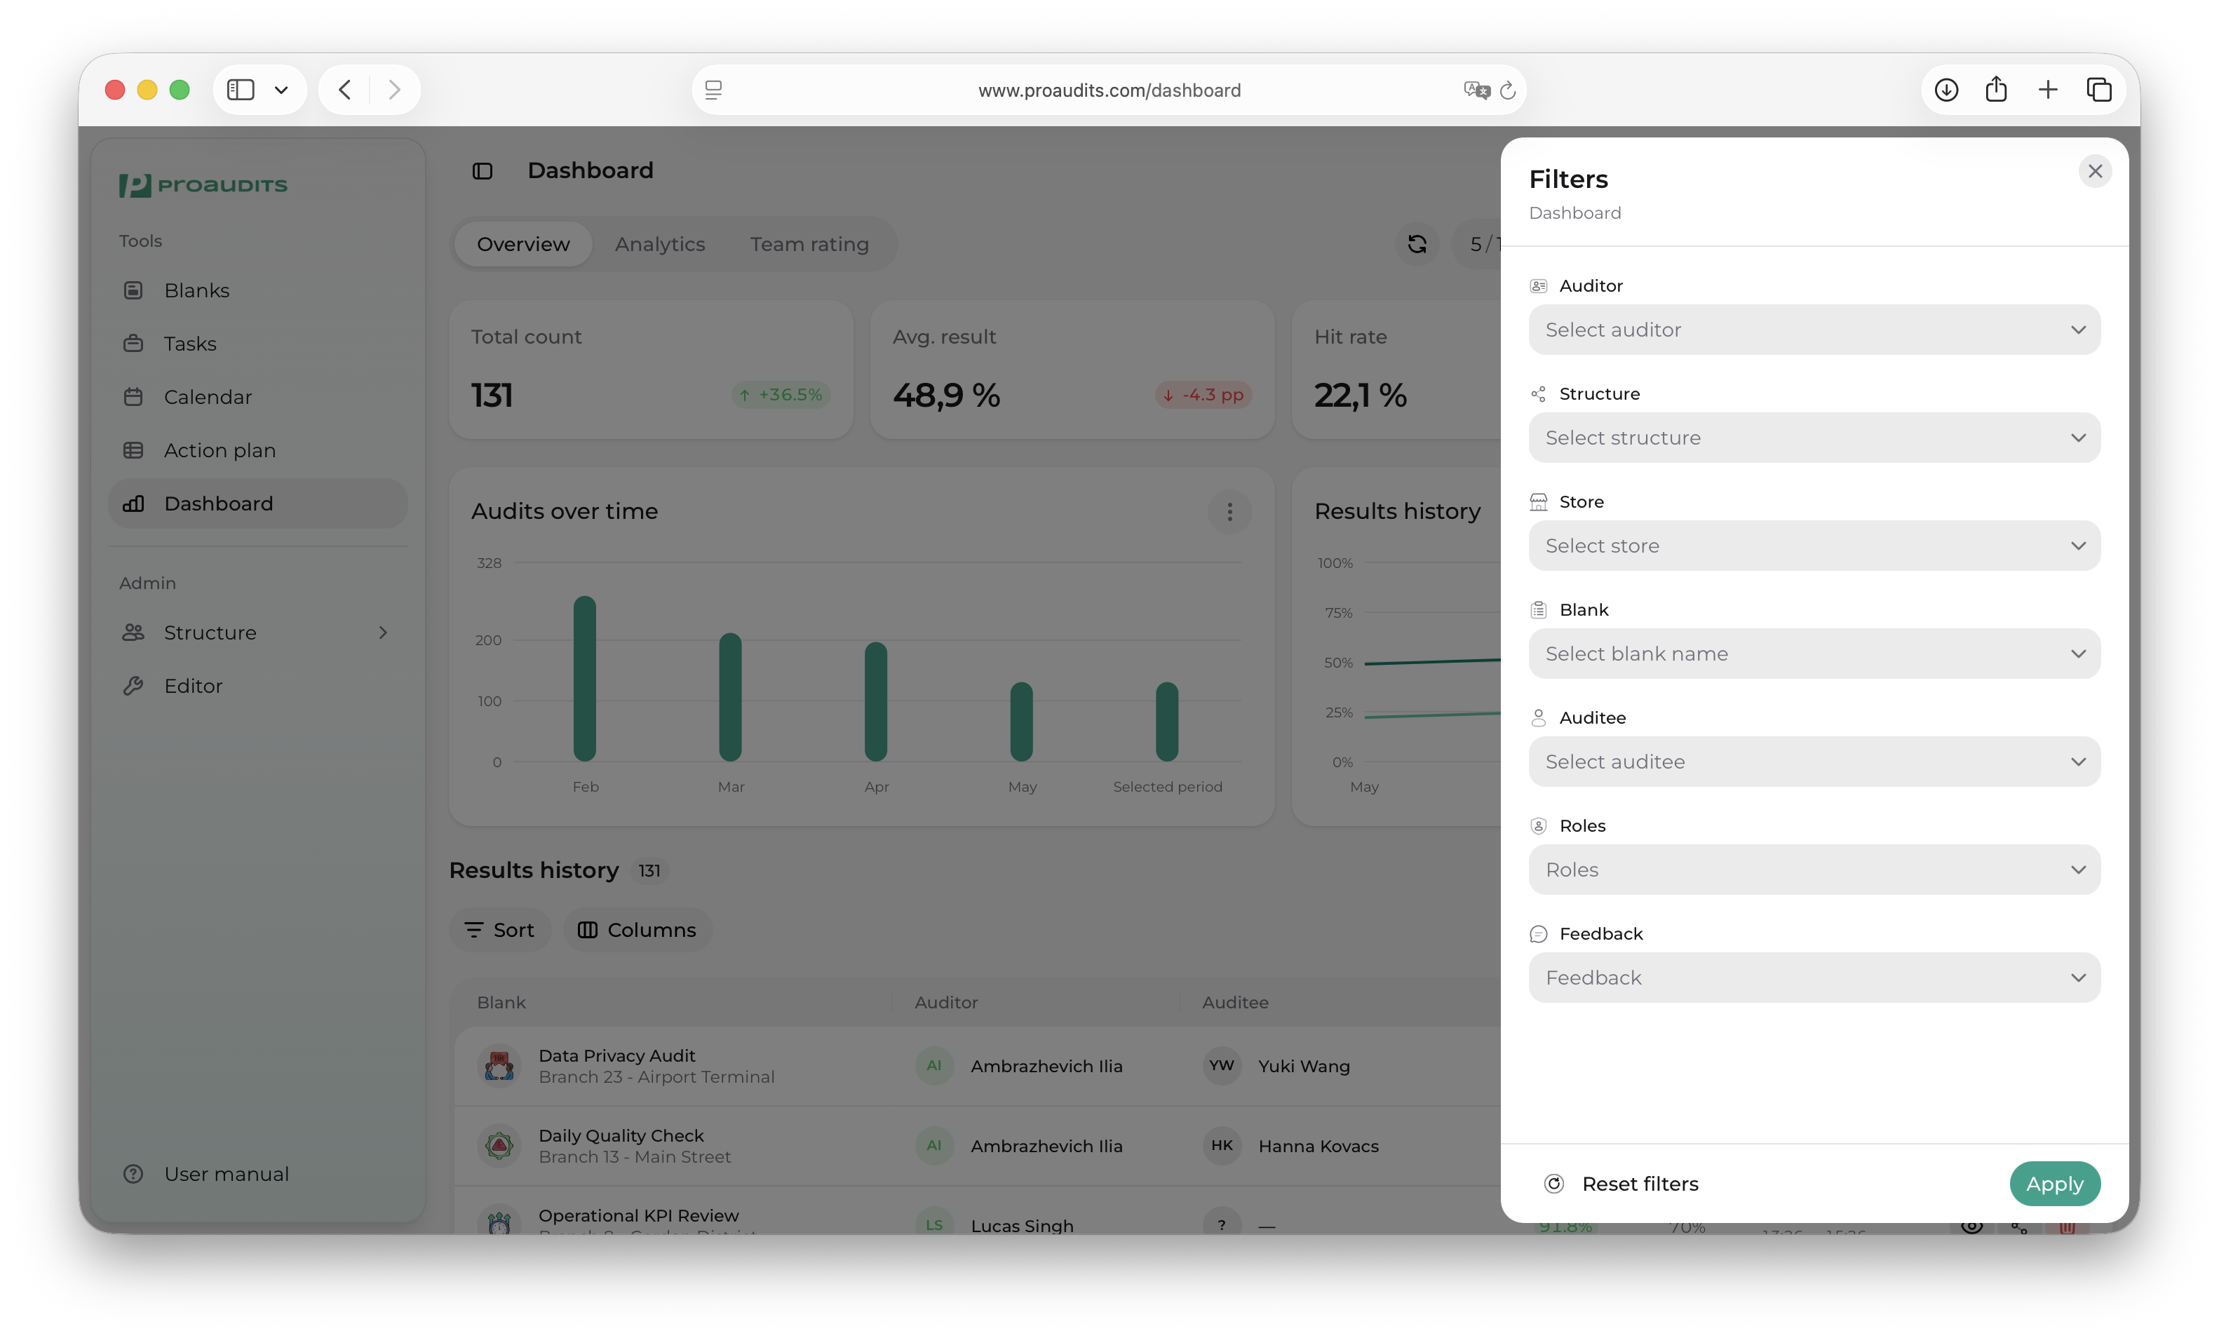Click the browser download icon
This screenshot has width=2219, height=1338.
(1946, 90)
